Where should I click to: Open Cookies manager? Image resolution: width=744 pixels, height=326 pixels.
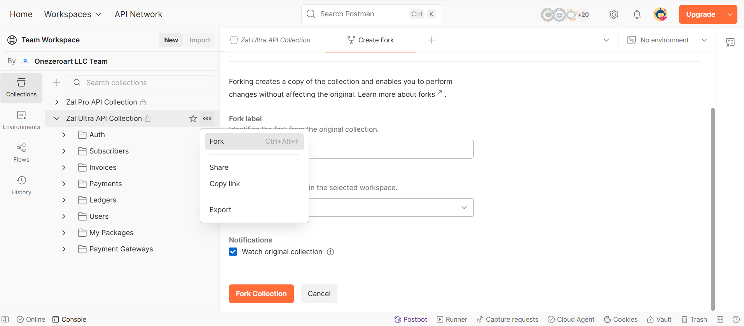point(621,319)
